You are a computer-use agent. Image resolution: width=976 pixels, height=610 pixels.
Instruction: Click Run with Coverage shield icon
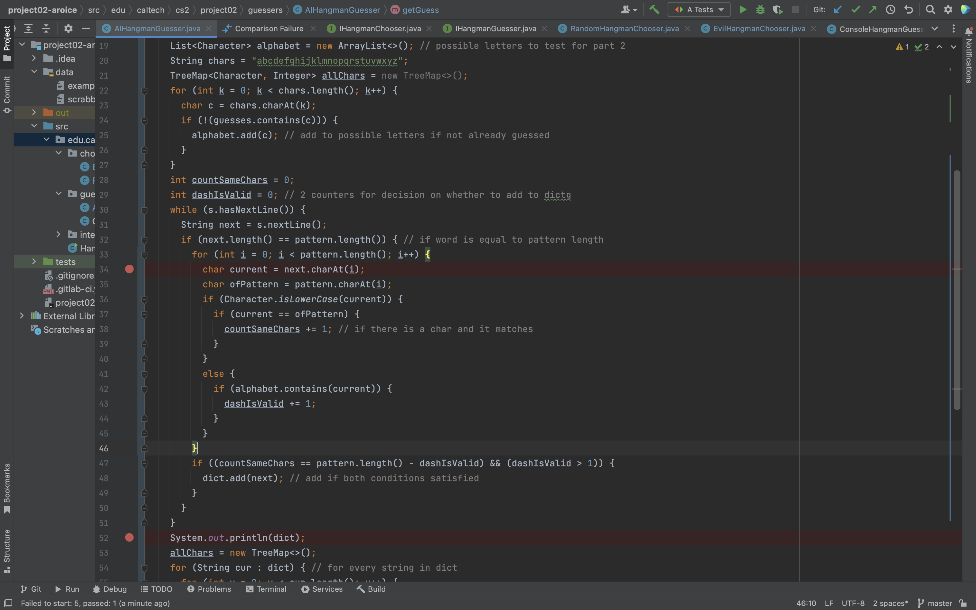pos(777,10)
